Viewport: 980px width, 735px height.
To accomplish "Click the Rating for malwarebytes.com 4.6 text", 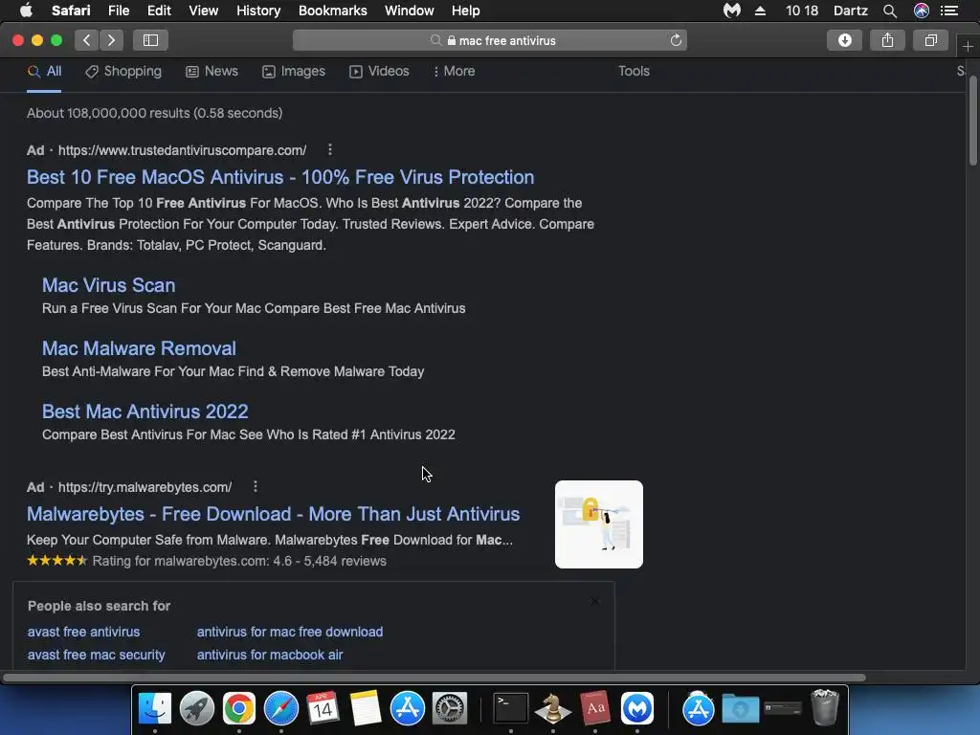I will click(239, 561).
